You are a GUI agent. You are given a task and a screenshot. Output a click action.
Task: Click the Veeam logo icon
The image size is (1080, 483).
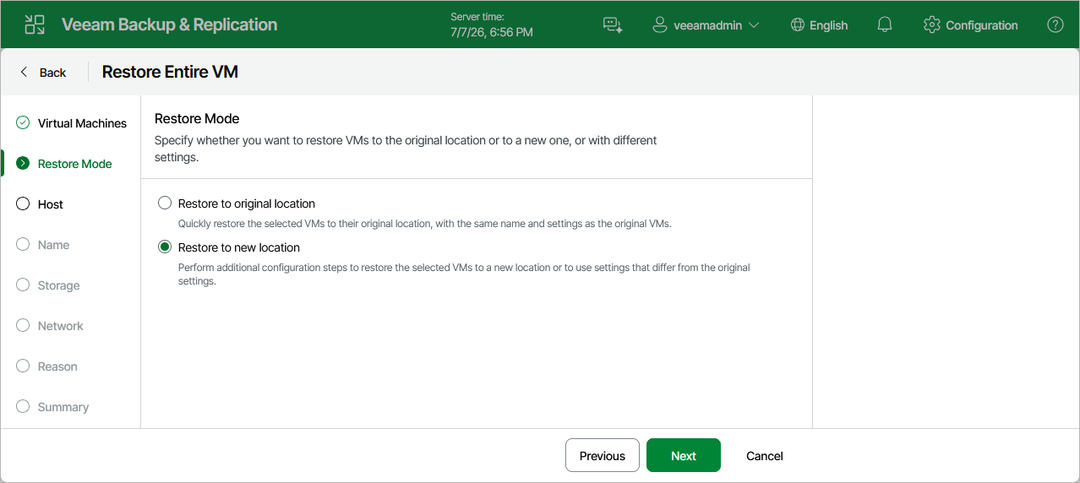pyautogui.click(x=35, y=24)
